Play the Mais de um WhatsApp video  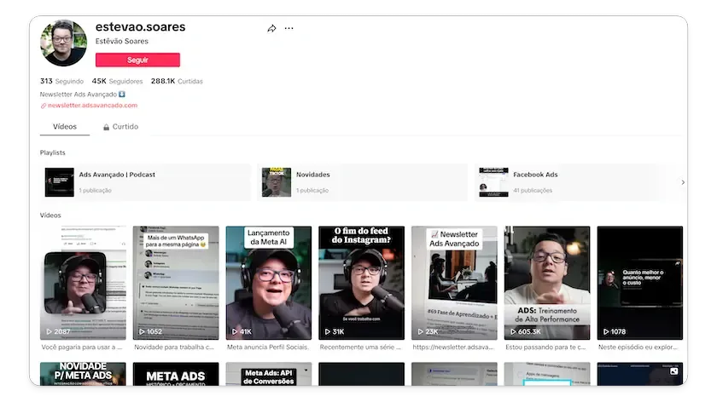point(176,283)
